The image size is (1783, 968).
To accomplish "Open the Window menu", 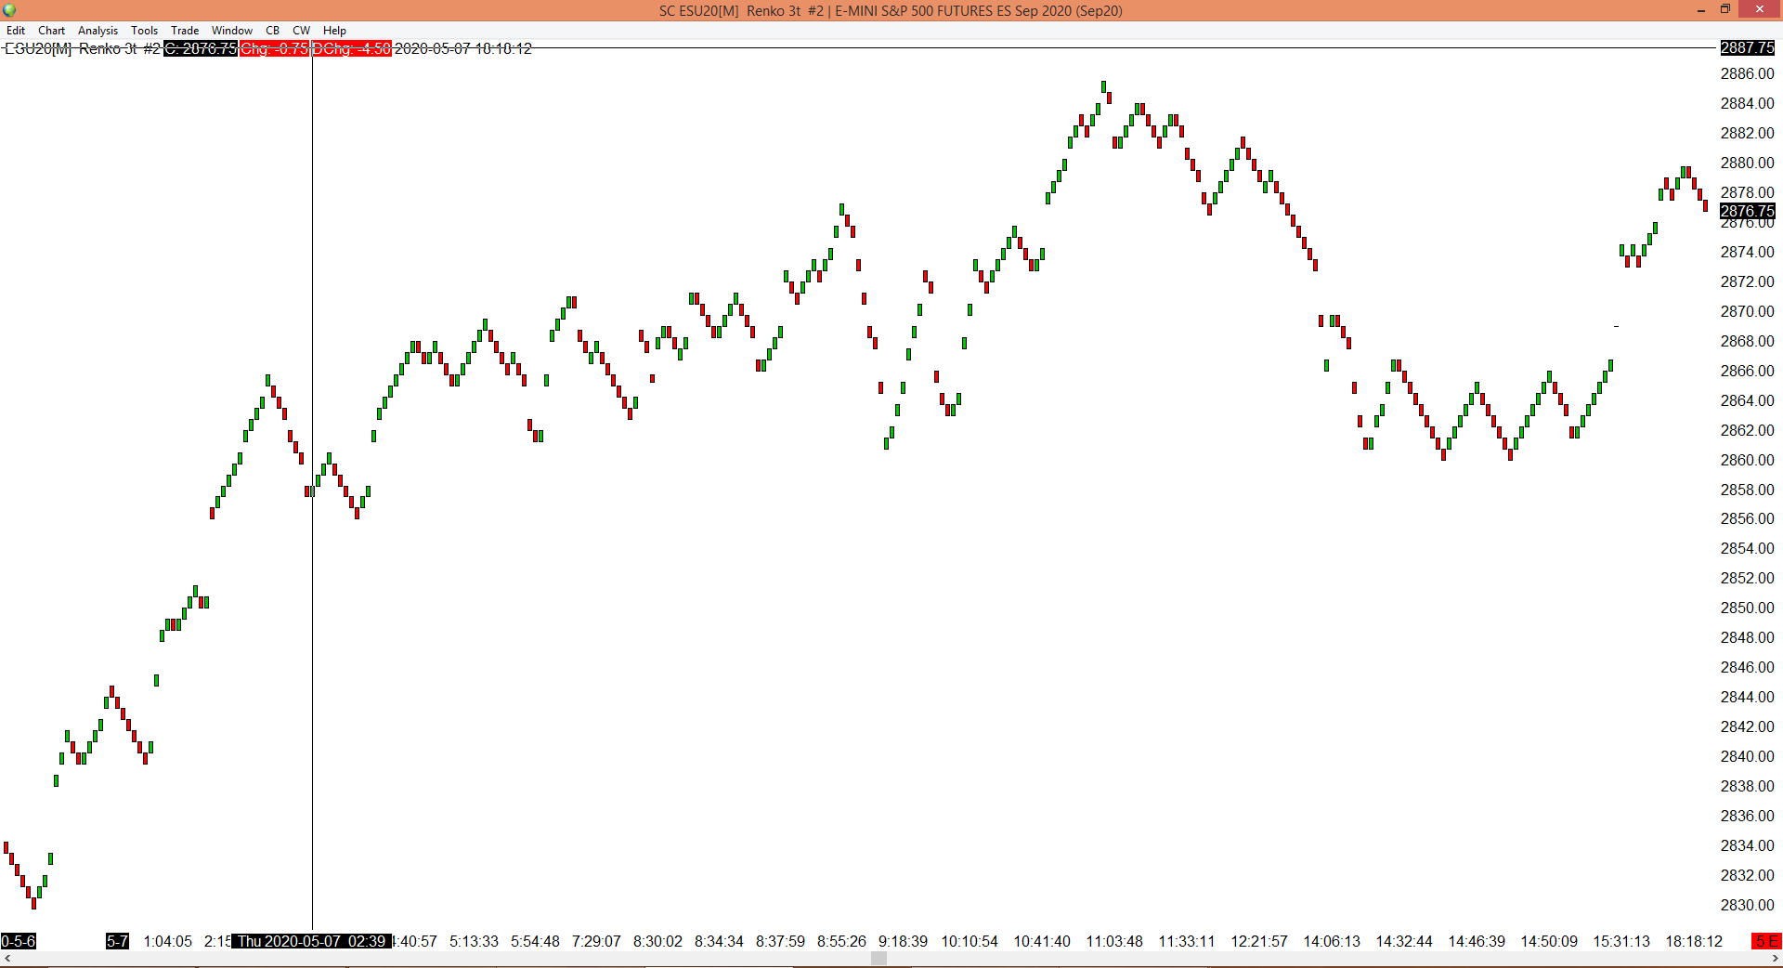I will point(232,31).
